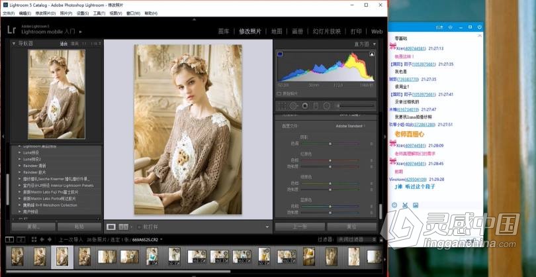The width and height of the screenshot is (536, 277).
Task: Enable the 软打样 soft proofing checkbox
Action: click(139, 227)
